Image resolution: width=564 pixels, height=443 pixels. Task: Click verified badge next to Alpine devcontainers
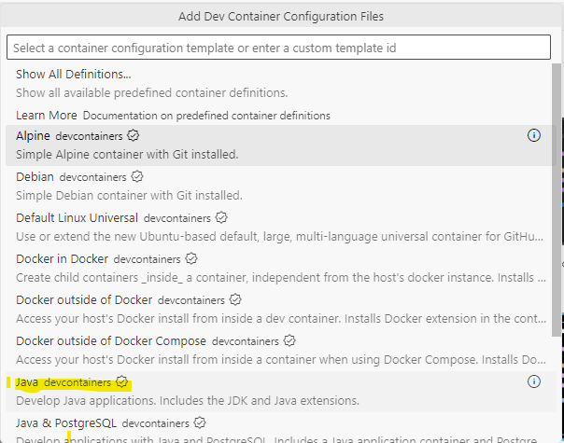coord(134,136)
